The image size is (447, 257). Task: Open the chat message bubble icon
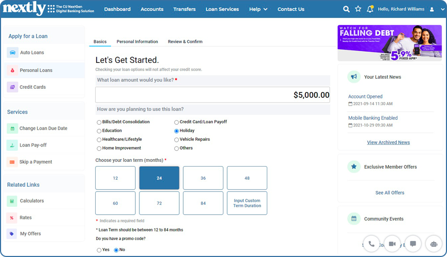[x=413, y=244]
